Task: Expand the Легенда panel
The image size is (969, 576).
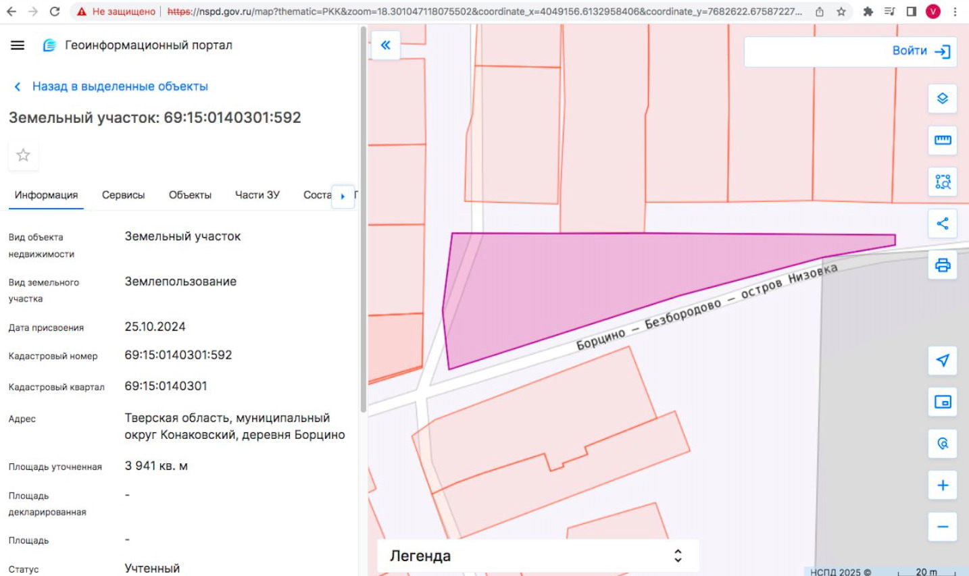Action: (678, 556)
